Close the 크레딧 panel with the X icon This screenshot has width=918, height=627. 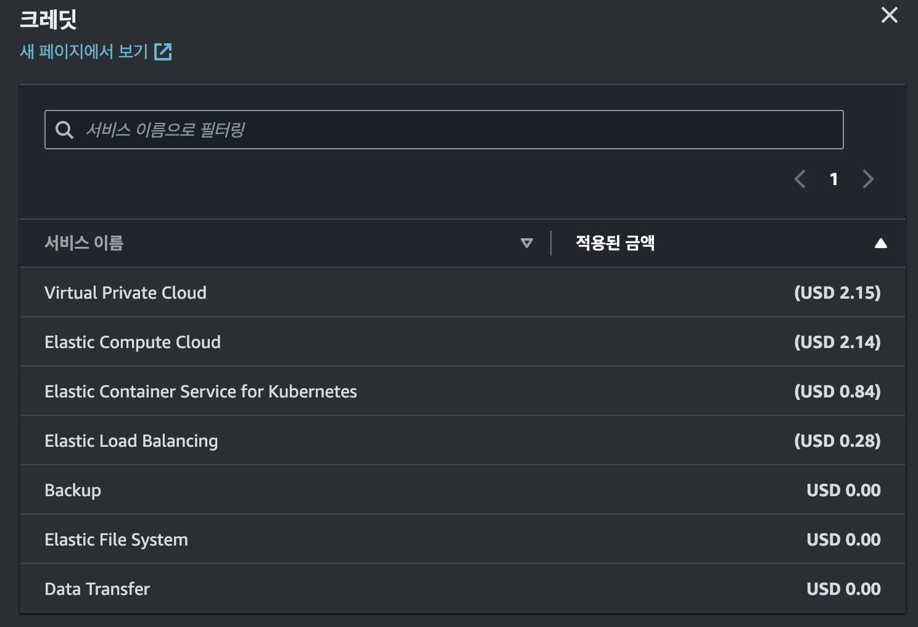point(889,15)
